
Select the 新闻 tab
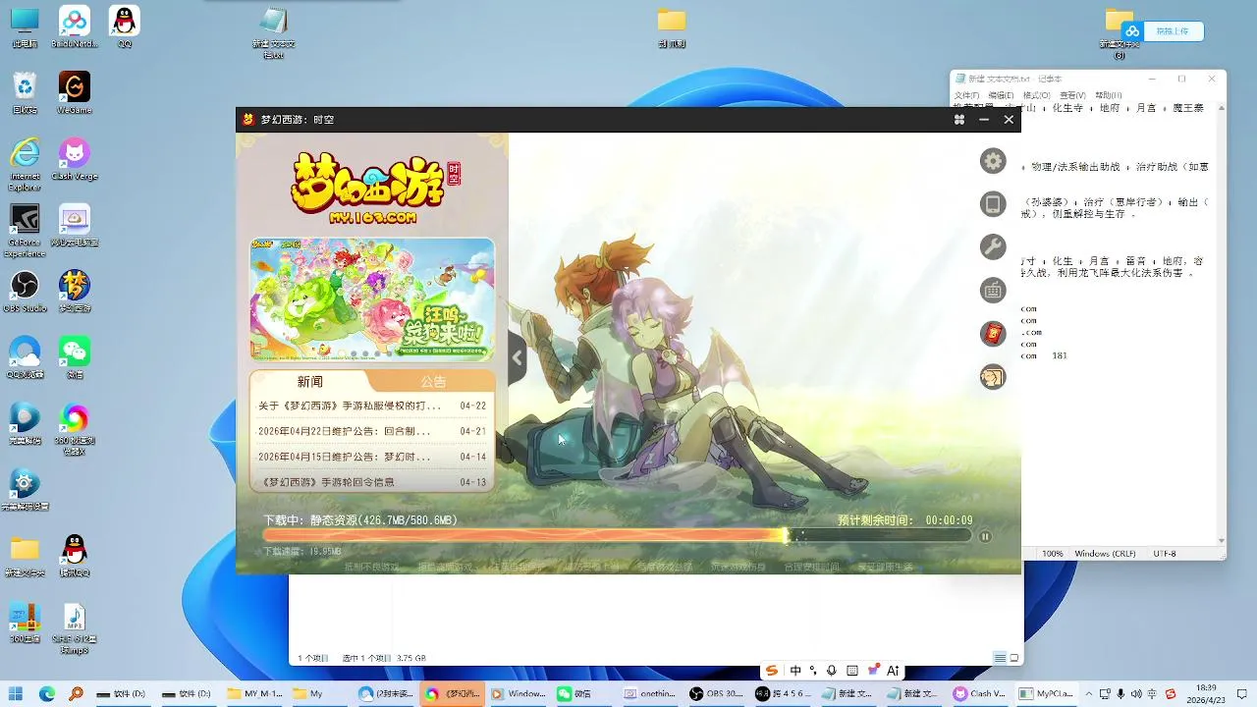310,382
